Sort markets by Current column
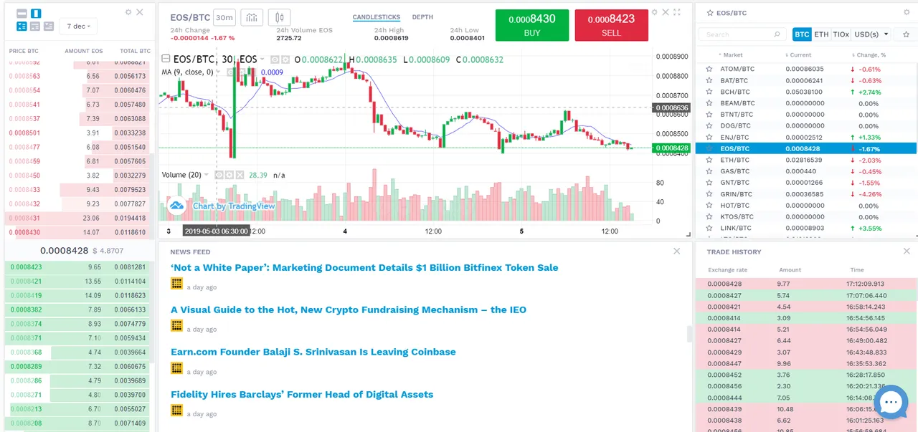918x432 pixels. click(798, 54)
